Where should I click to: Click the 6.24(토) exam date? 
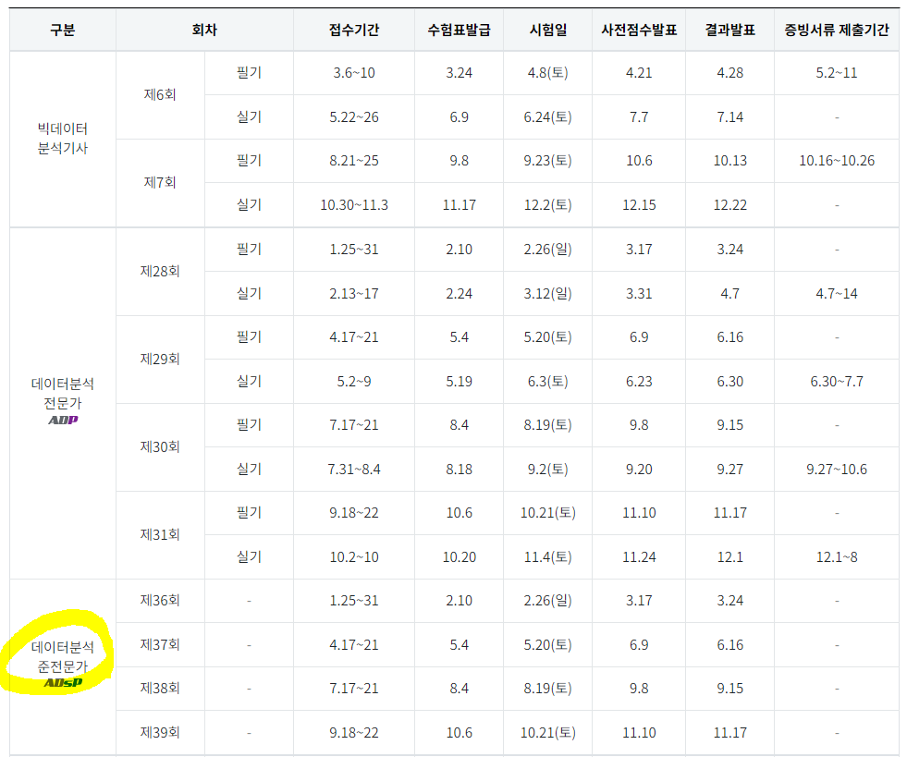(547, 116)
